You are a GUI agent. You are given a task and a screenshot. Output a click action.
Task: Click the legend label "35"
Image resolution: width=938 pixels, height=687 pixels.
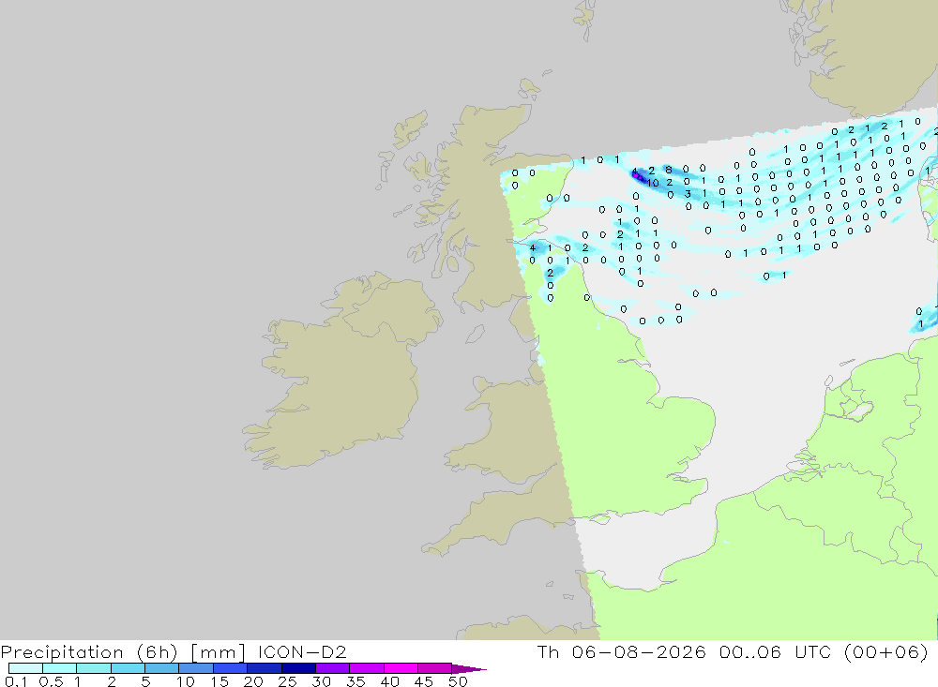(x=356, y=681)
